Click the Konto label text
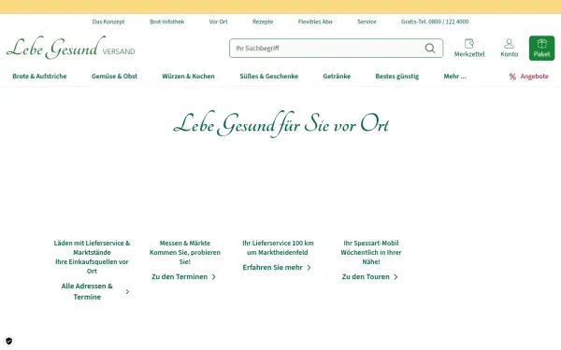Screen dimensions: 561x350 (509, 54)
